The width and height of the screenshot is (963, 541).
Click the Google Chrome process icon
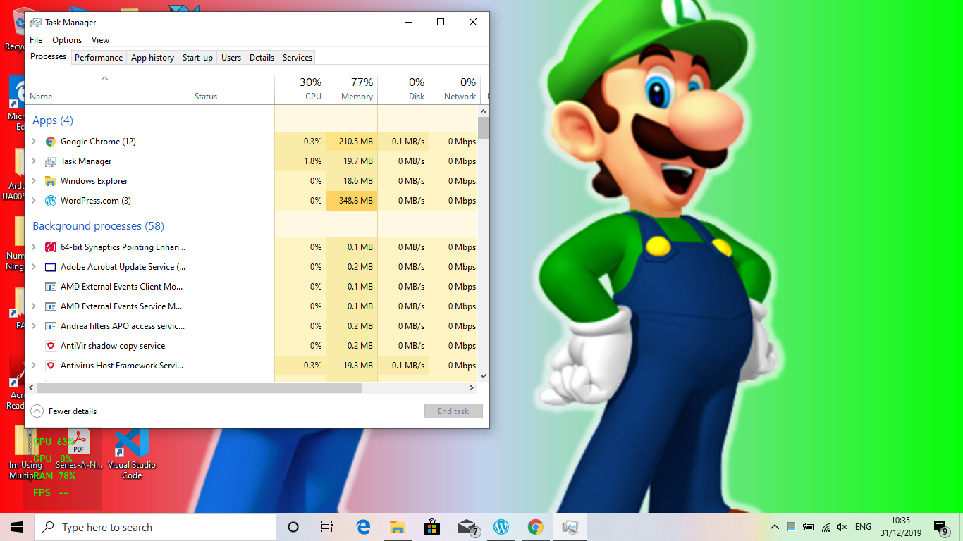[51, 142]
